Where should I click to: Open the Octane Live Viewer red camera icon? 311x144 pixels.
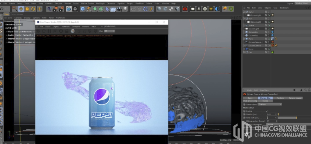tap(185, 9)
